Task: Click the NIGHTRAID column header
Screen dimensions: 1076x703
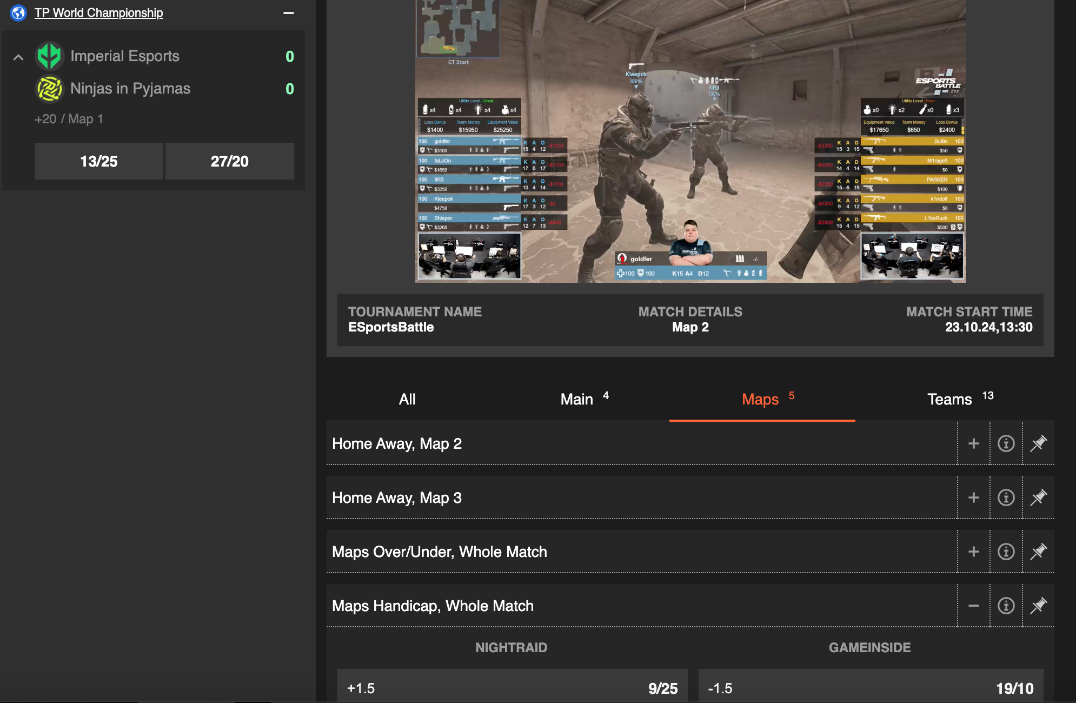Action: pos(512,647)
